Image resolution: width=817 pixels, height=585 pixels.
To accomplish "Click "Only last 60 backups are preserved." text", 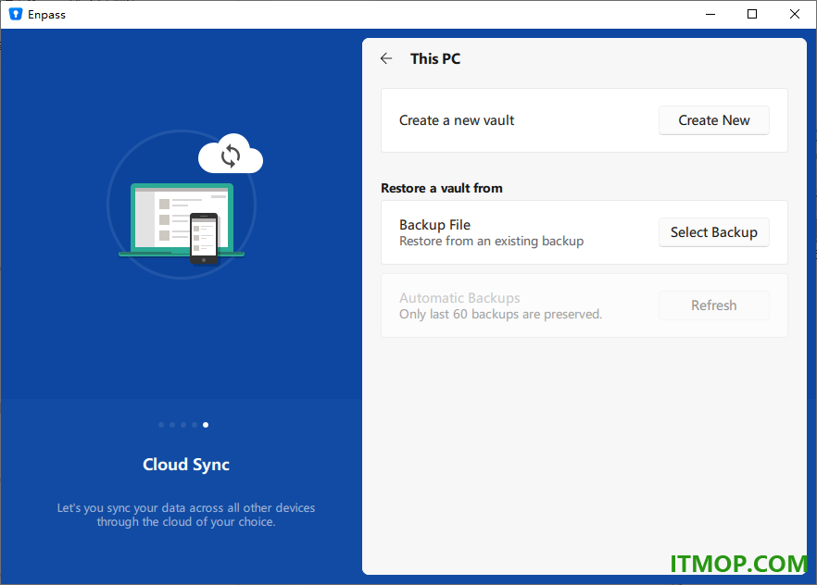I will 500,314.
